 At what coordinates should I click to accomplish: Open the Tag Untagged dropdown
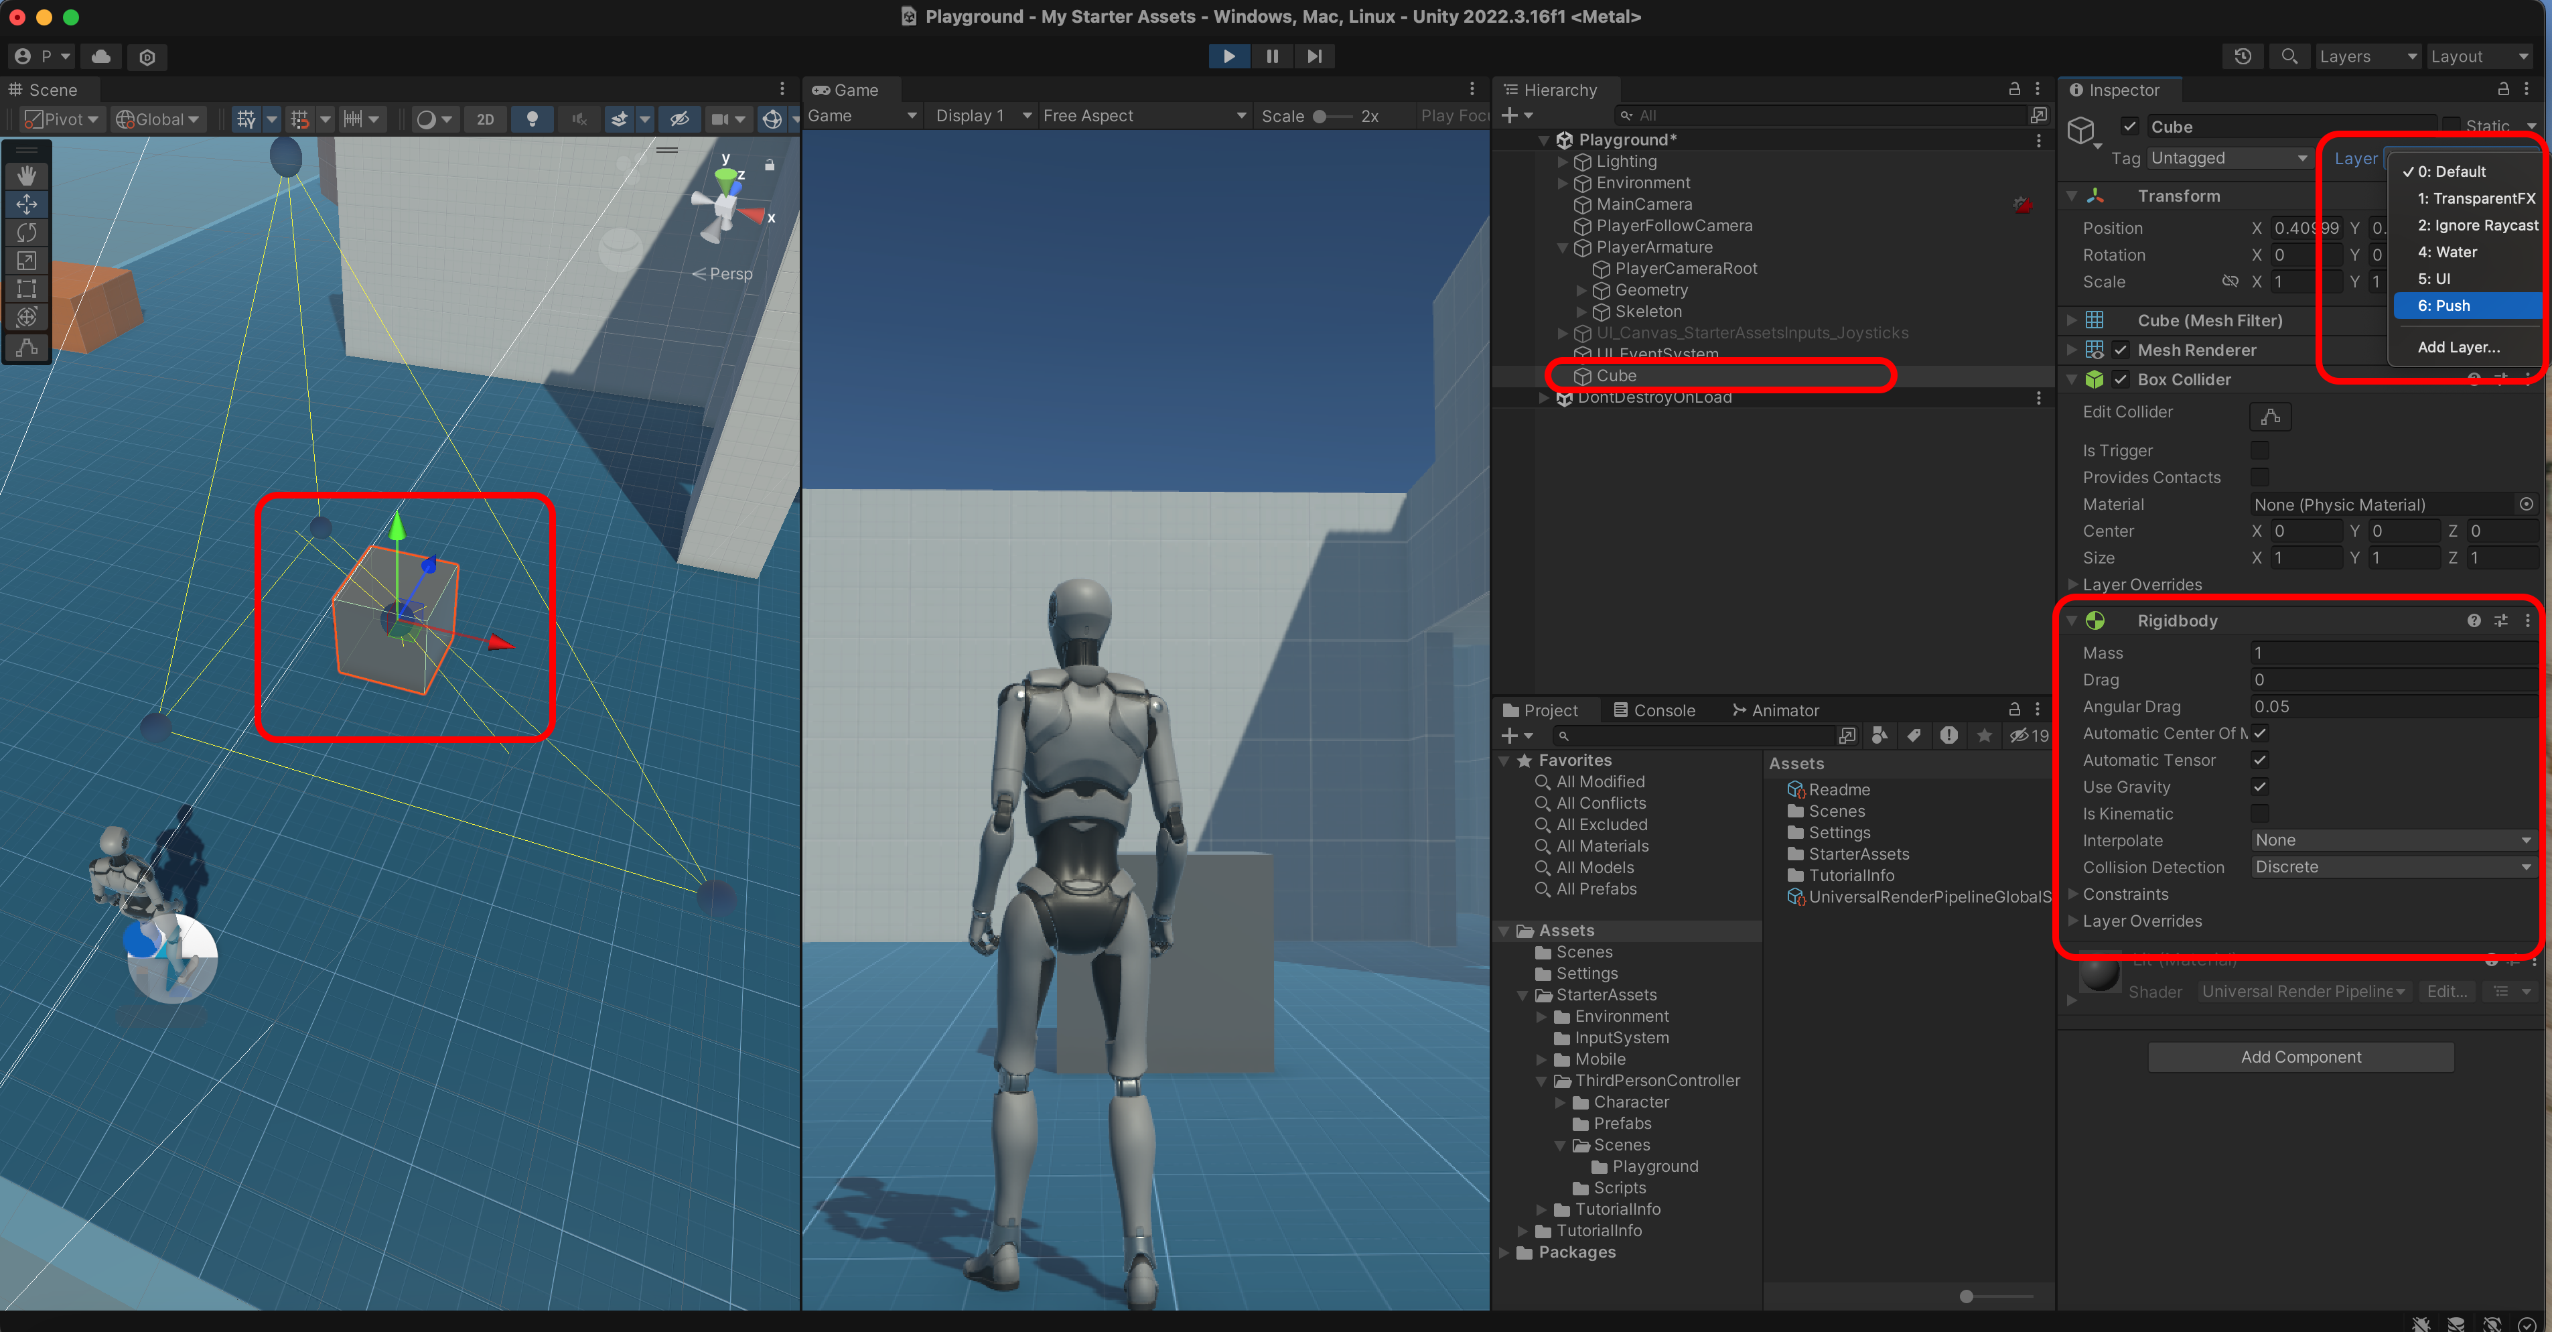tap(2228, 159)
